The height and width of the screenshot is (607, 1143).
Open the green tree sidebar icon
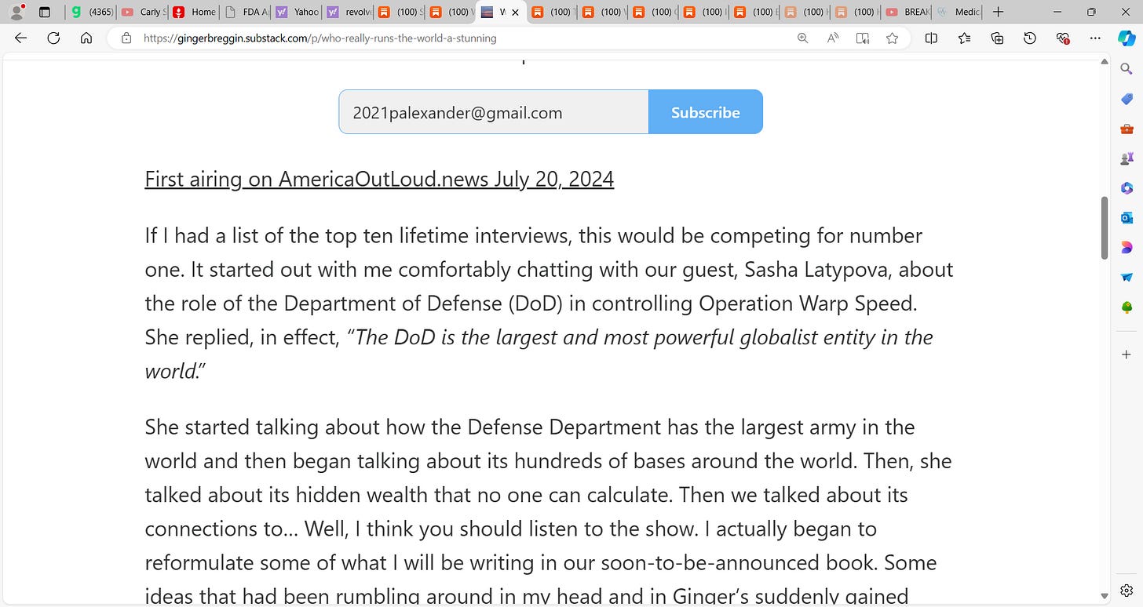tap(1127, 307)
